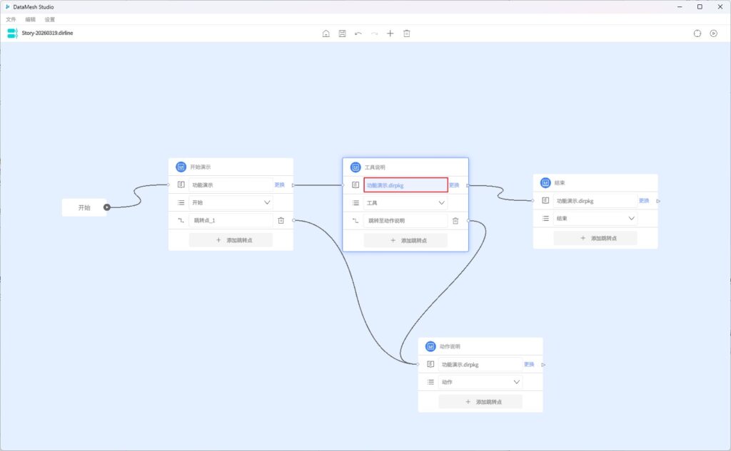Click the 更换 link in 开始演示 node
731x451 pixels.
point(279,185)
